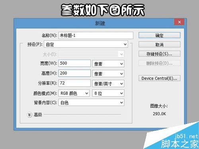Expand the 高级 section chevron
The height and width of the screenshot is (149, 199).
(x=29, y=115)
